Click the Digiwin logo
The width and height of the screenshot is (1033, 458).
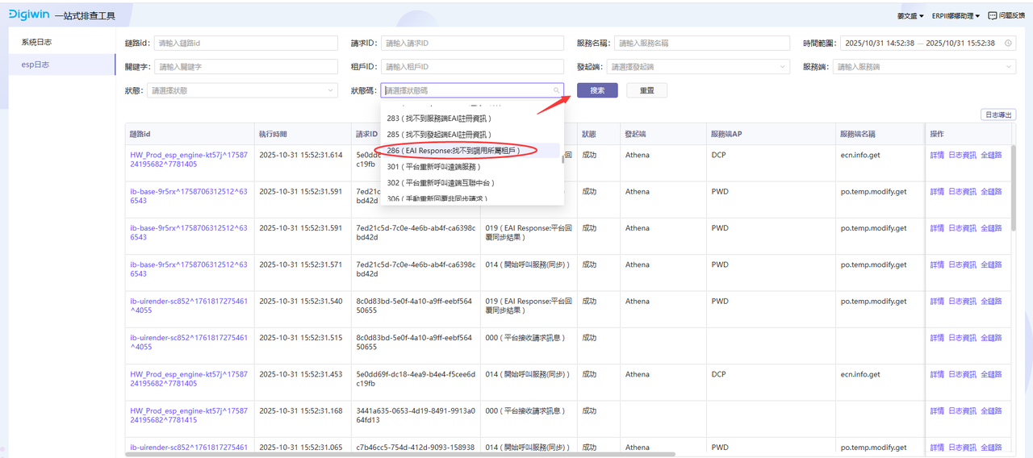point(30,15)
